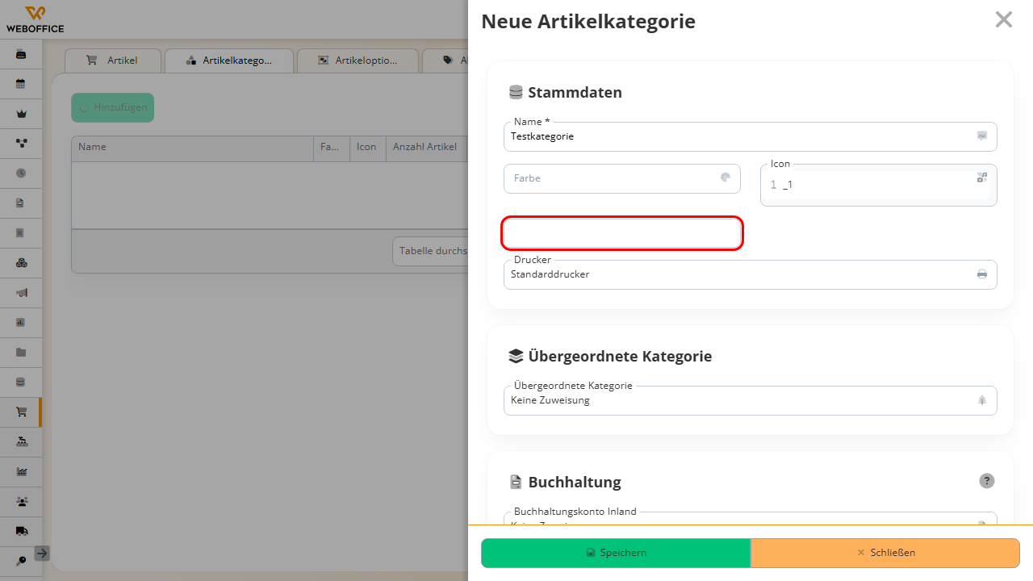Viewport: 1033px width, 581px height.
Task: Click the WEBOFFICE logo
Action: 35,19
